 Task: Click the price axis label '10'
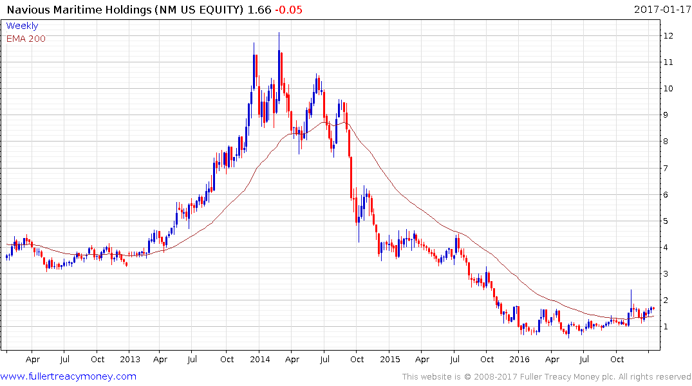668,89
